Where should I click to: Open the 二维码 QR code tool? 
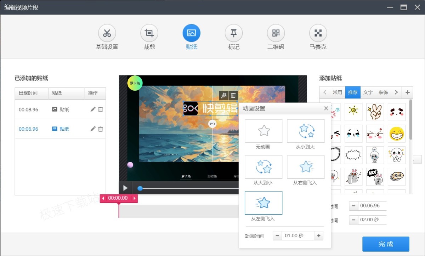[x=276, y=33]
